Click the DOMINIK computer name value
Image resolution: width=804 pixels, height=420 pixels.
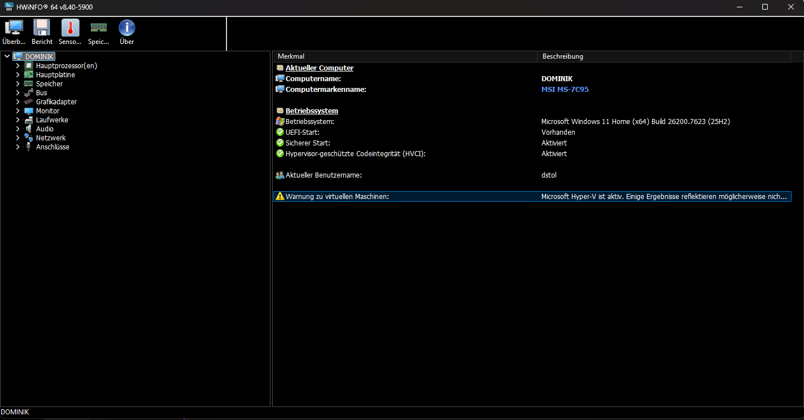pyautogui.click(x=557, y=78)
